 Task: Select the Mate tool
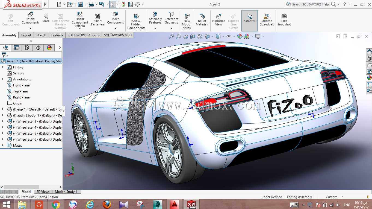pyautogui.click(x=46, y=18)
